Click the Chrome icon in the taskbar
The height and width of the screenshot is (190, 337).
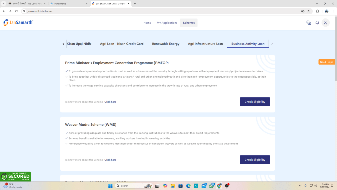[220, 186]
